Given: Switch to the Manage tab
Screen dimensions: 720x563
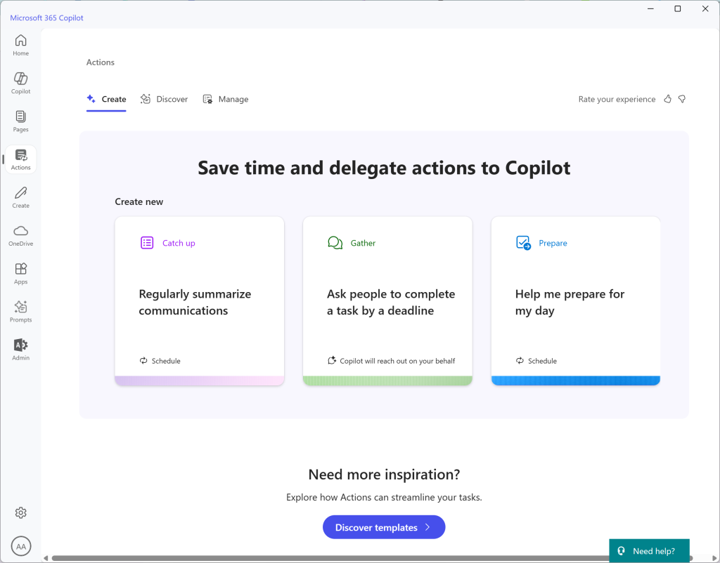Looking at the screenshot, I should pos(226,99).
